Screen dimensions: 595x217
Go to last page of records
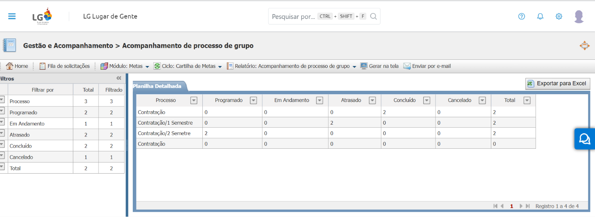(x=528, y=206)
